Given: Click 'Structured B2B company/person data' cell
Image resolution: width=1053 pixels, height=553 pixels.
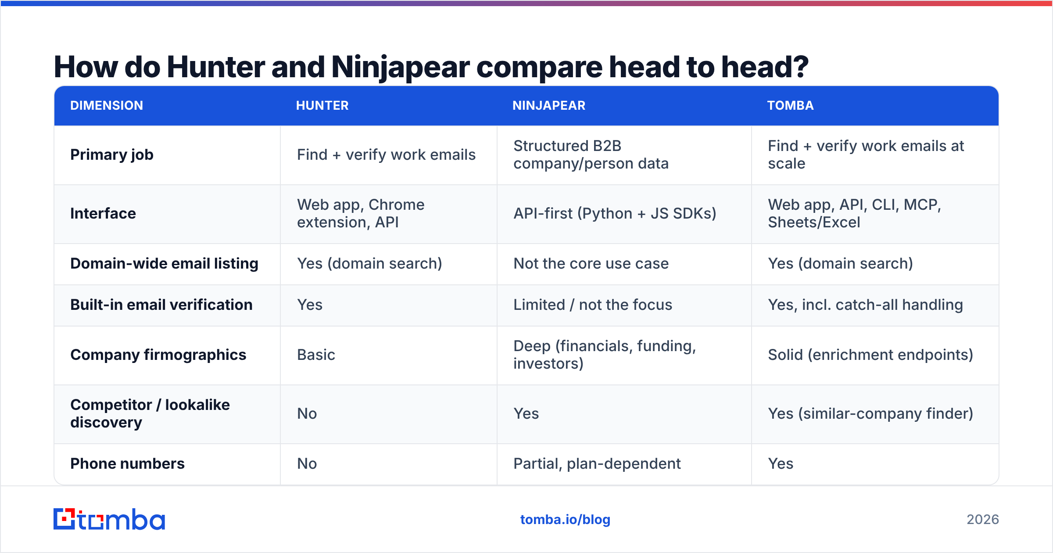Looking at the screenshot, I should point(591,155).
